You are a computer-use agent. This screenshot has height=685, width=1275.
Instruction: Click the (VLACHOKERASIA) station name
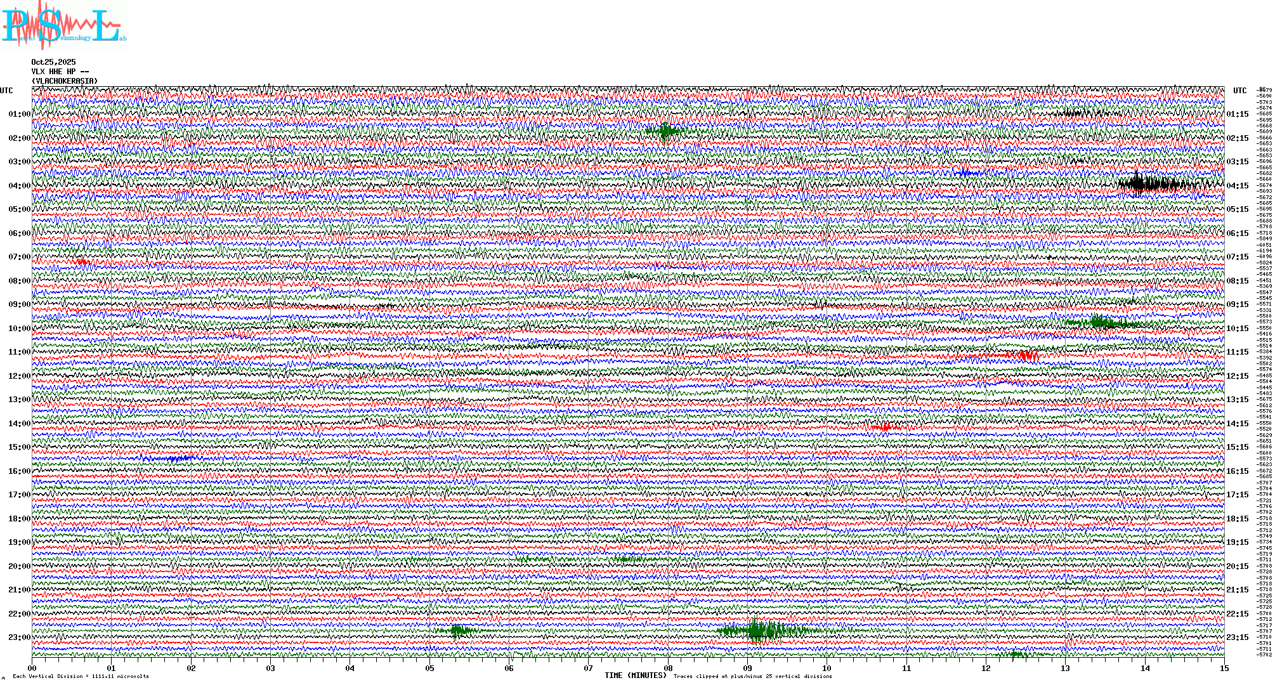pos(65,81)
